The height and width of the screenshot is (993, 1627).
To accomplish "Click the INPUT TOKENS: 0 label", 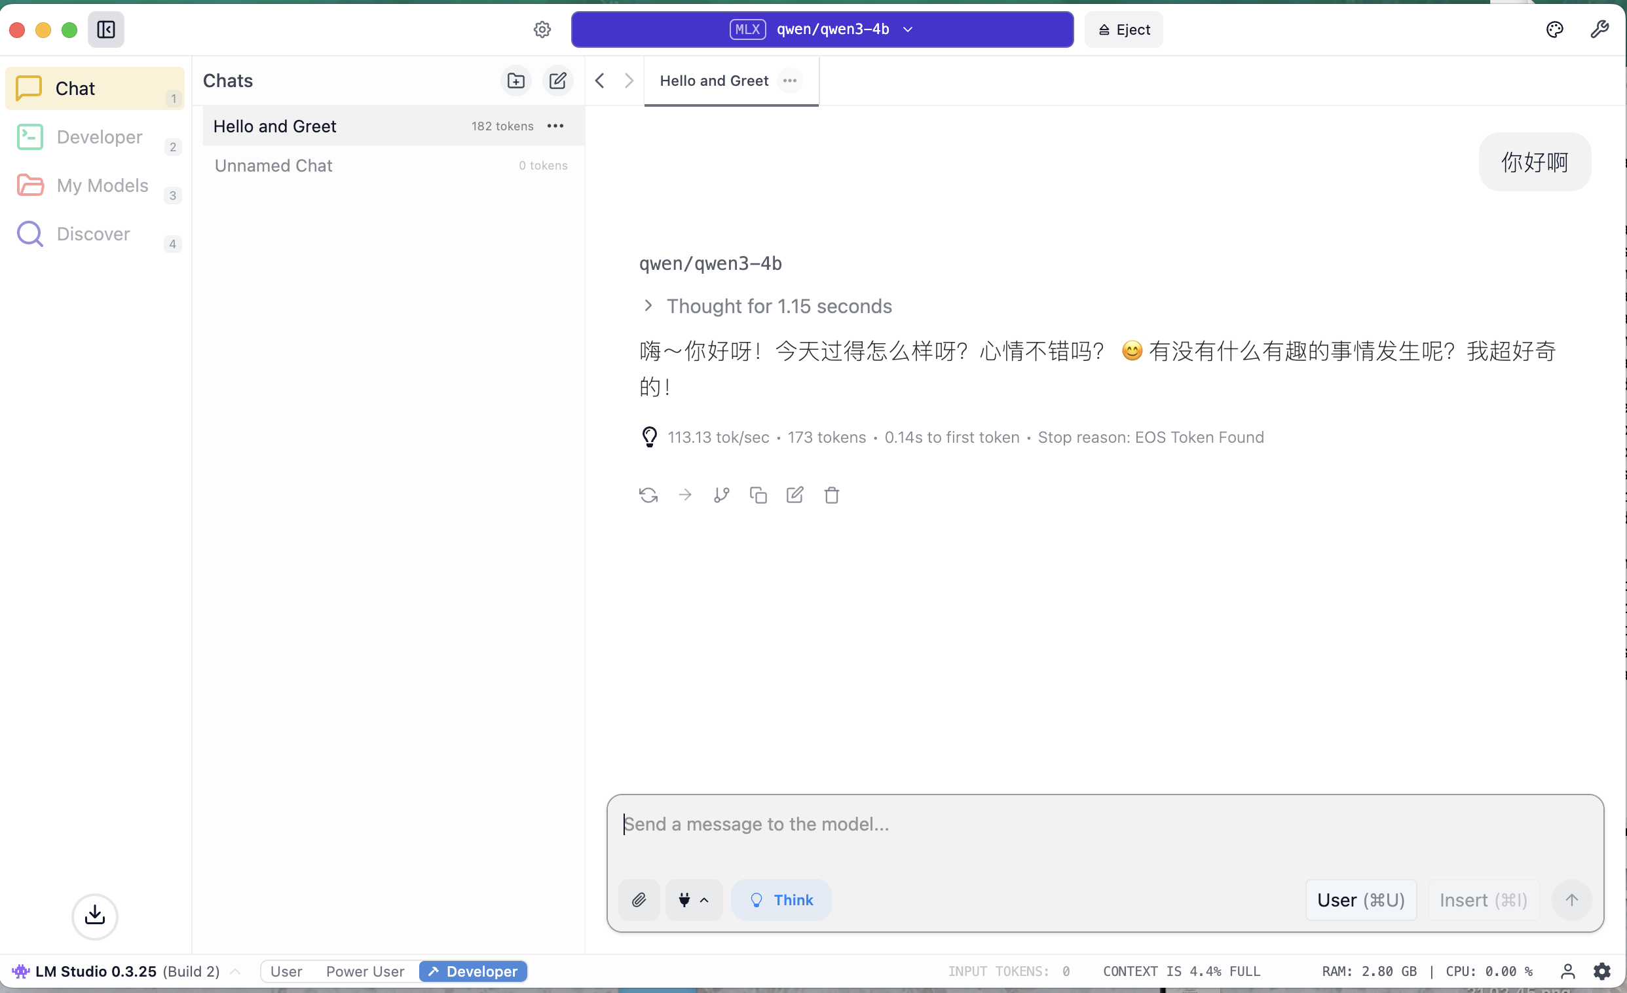I will (x=1008, y=971).
